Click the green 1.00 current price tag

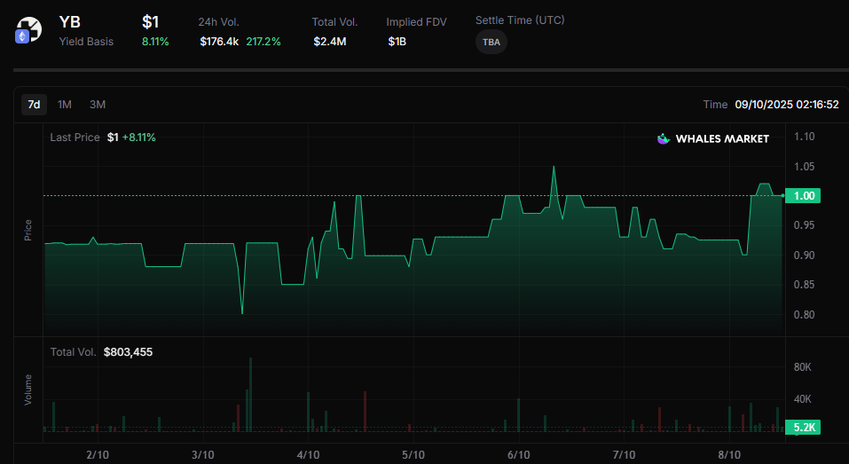(x=804, y=196)
